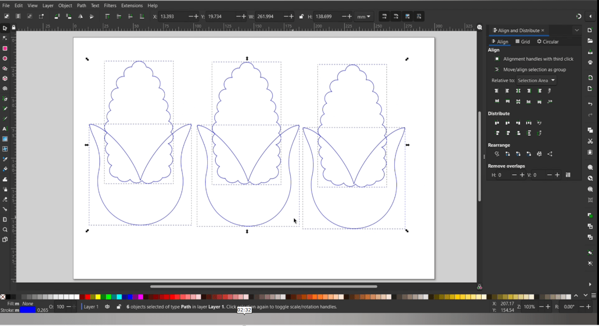Select the Zoom tool

coord(5,229)
